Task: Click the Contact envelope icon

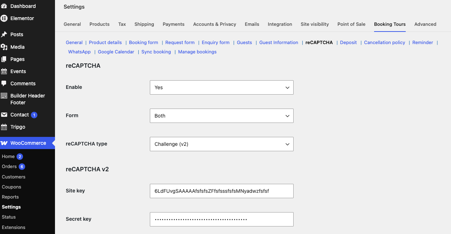Action: (x=4, y=115)
